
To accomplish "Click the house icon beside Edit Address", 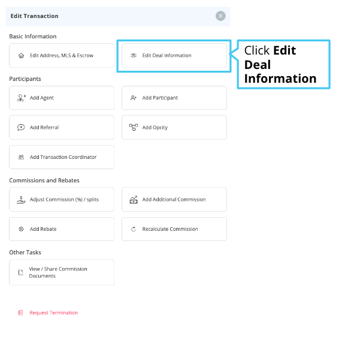I will (x=21, y=56).
